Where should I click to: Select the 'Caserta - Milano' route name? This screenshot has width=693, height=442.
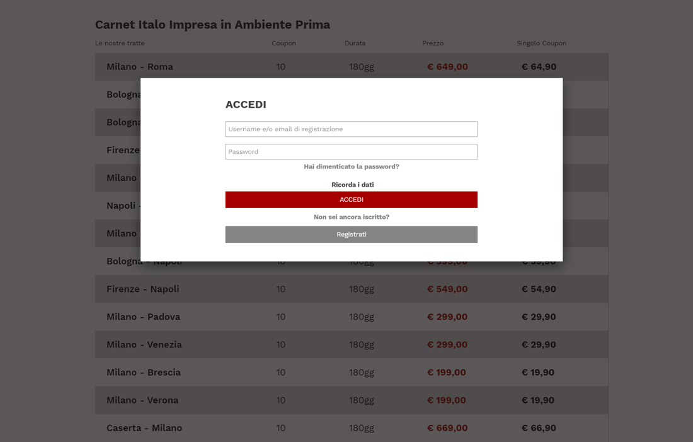coord(144,428)
